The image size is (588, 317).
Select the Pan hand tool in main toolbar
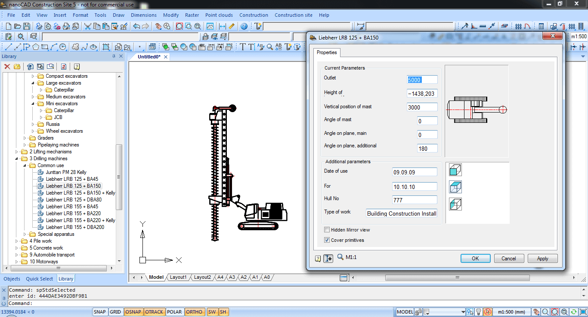159,26
